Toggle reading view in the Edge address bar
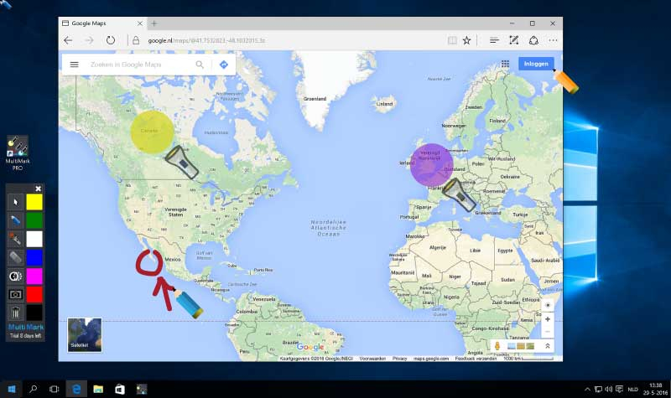The image size is (671, 398). click(453, 39)
